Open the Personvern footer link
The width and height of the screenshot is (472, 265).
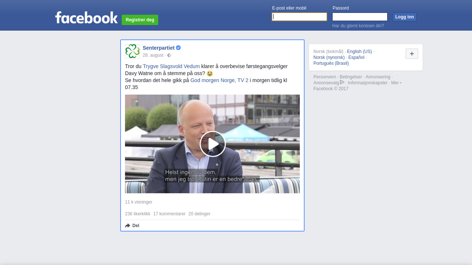pos(324,77)
